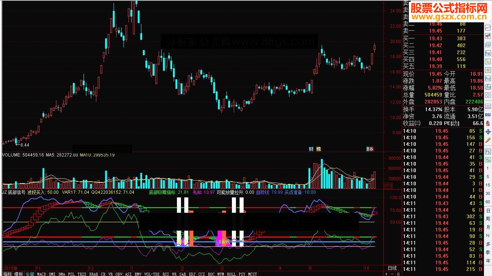492x276 pixels.
Task: Click 买五 bid price 19.39
Action: [x=436, y=66]
